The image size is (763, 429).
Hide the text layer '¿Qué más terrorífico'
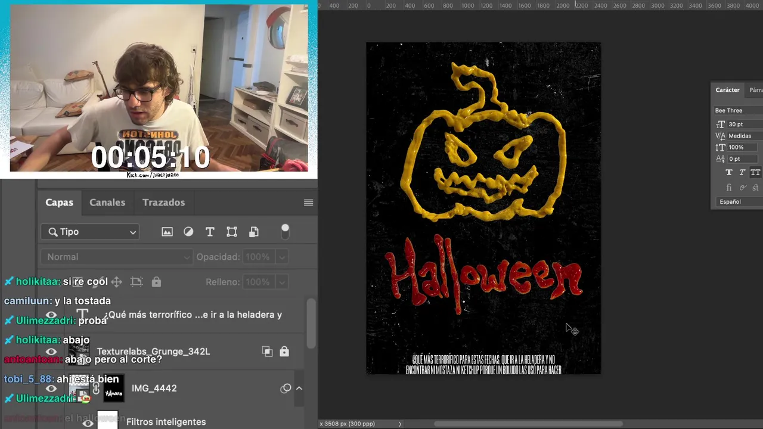pos(51,315)
